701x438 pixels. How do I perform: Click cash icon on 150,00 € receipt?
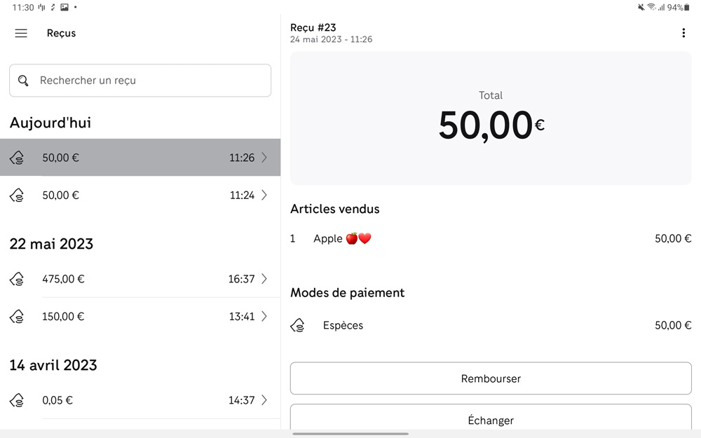coord(18,317)
